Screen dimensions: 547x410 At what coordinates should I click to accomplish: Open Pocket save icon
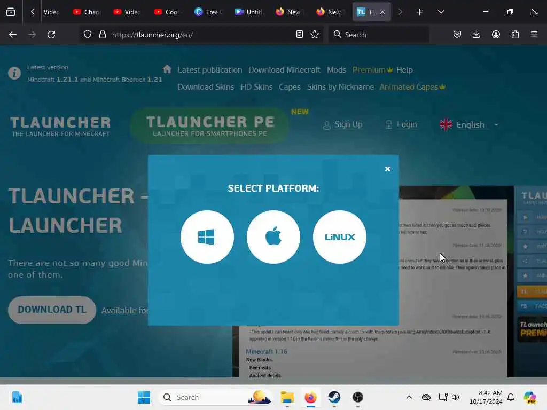pyautogui.click(x=457, y=34)
